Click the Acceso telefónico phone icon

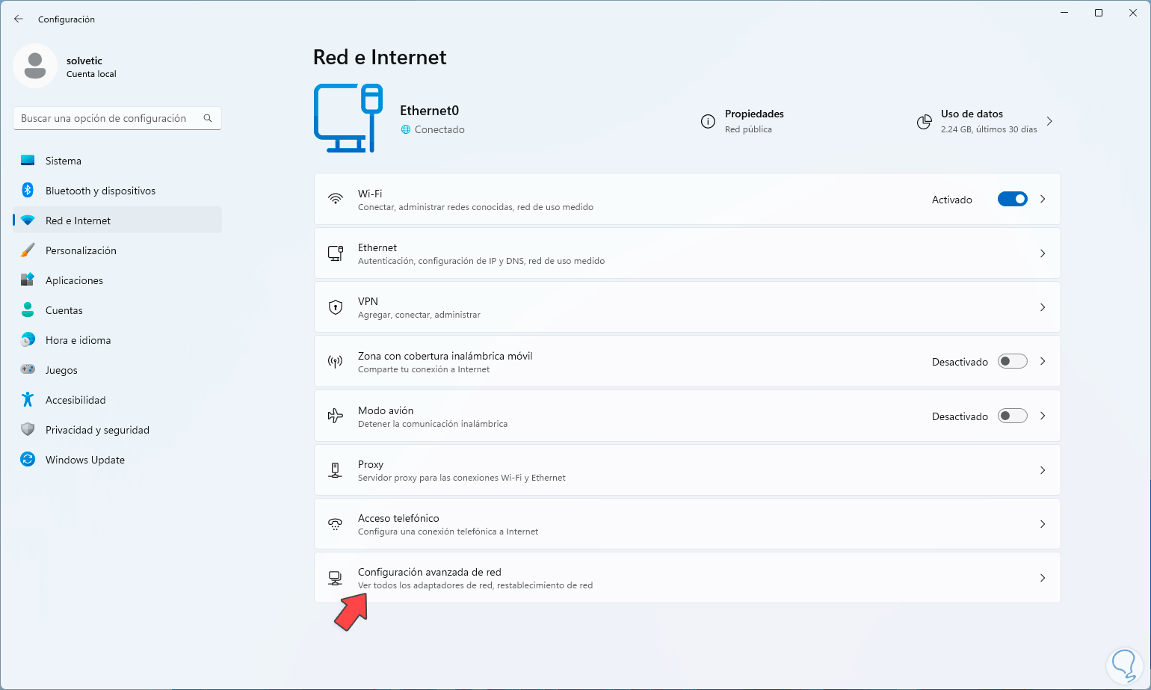pos(336,524)
